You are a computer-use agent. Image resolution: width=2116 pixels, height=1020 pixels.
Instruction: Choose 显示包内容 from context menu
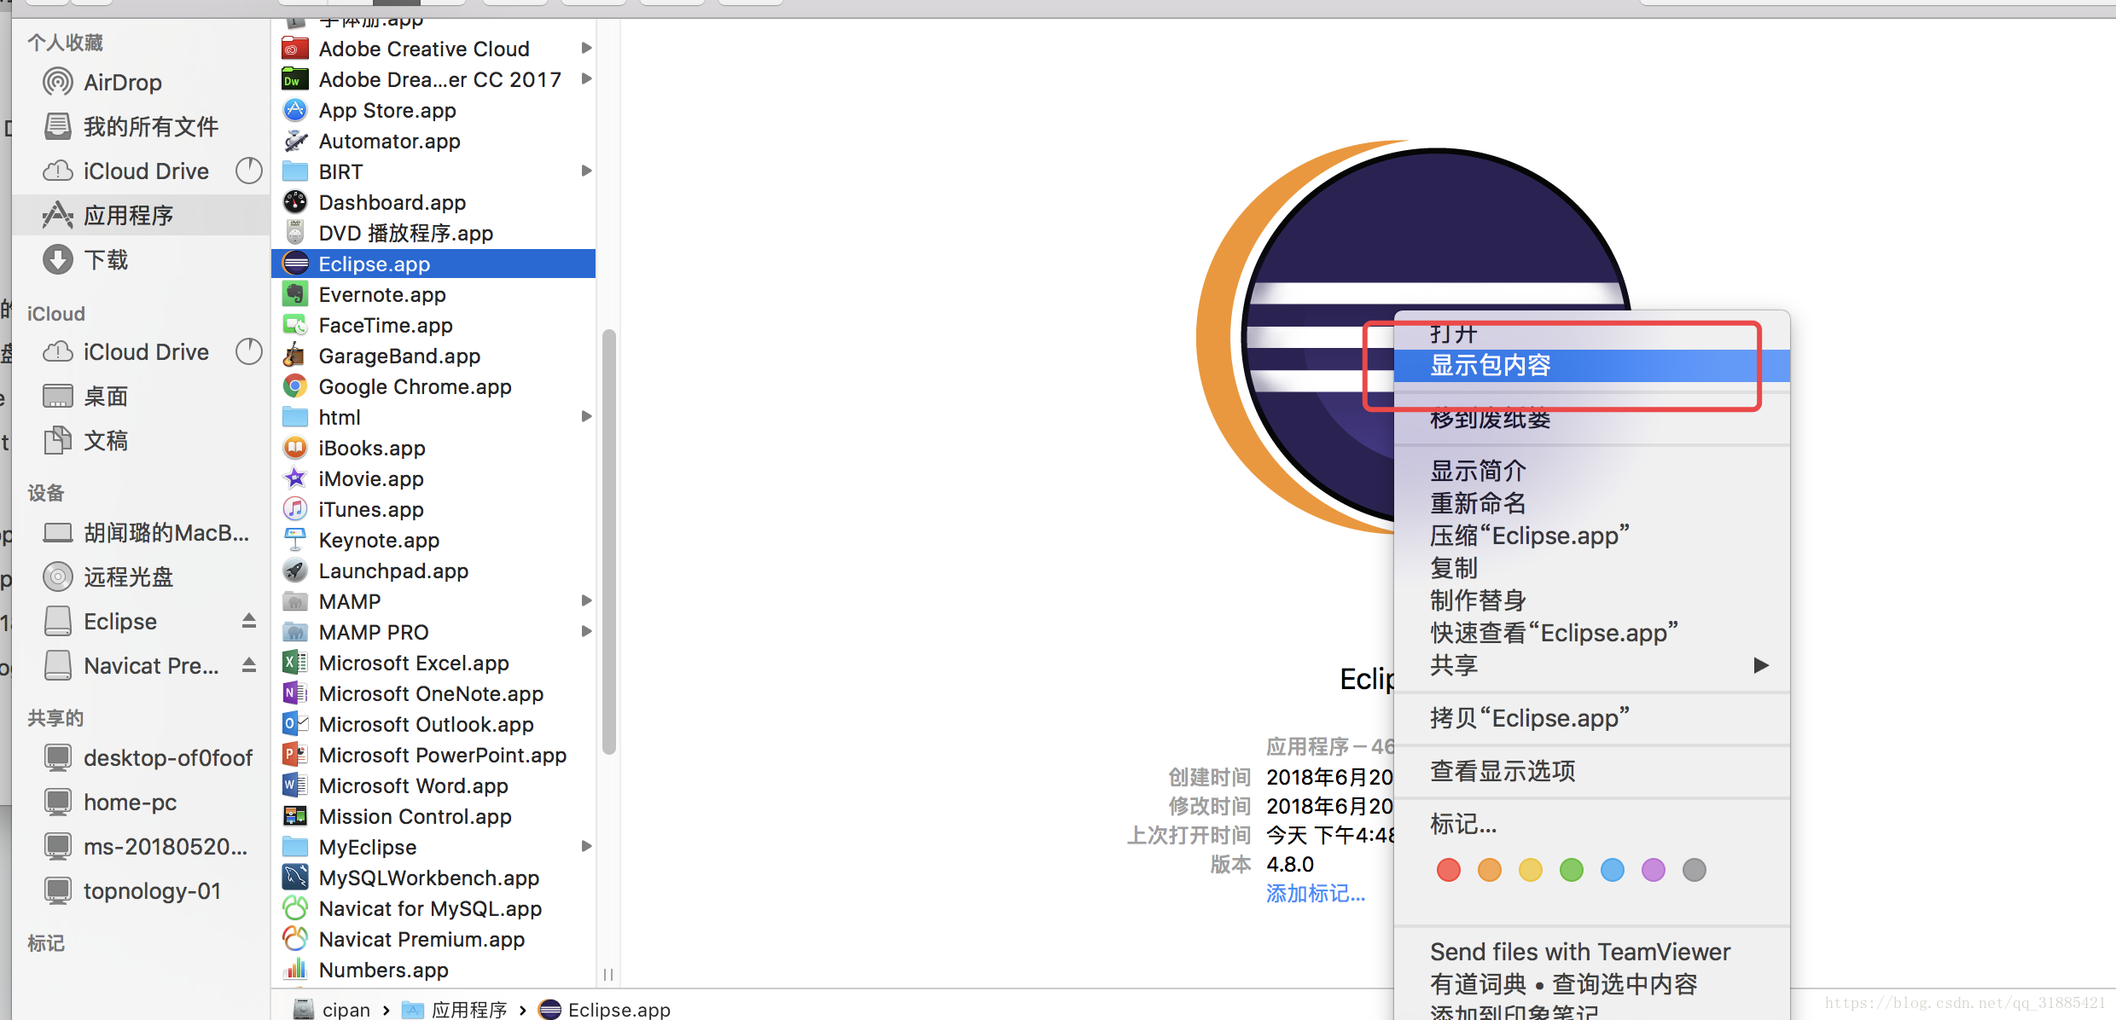pos(1591,366)
